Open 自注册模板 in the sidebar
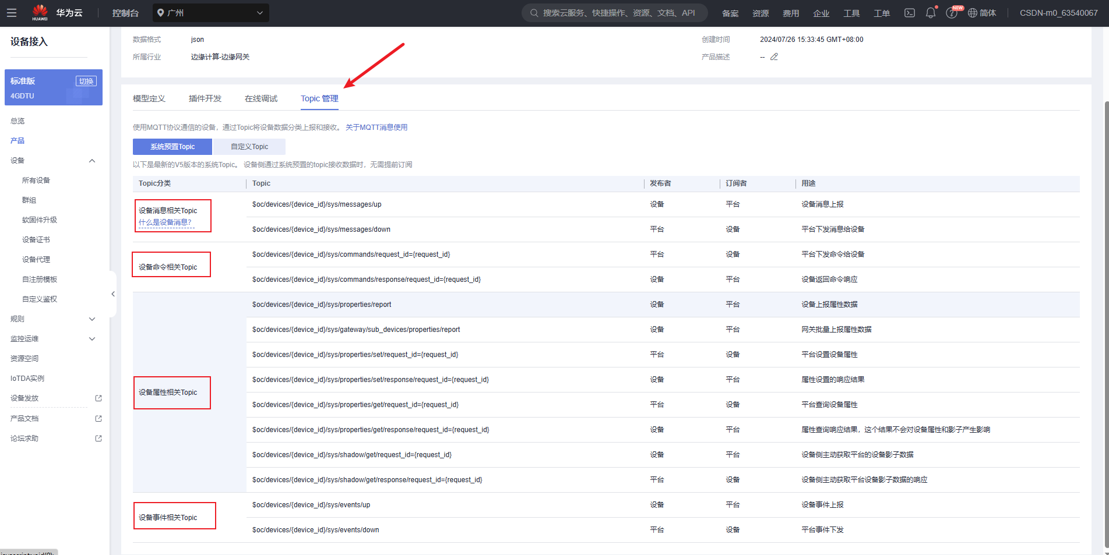Image resolution: width=1109 pixels, height=555 pixels. click(40, 280)
